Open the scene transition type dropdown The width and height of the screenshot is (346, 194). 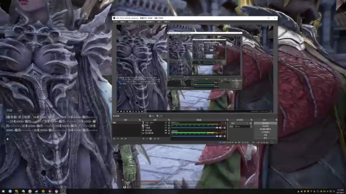[239, 123]
